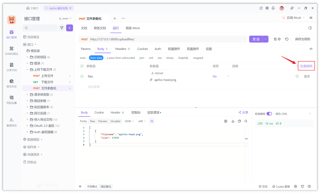Click the user avatar
This screenshot has width=320, height=193.
[282, 8]
